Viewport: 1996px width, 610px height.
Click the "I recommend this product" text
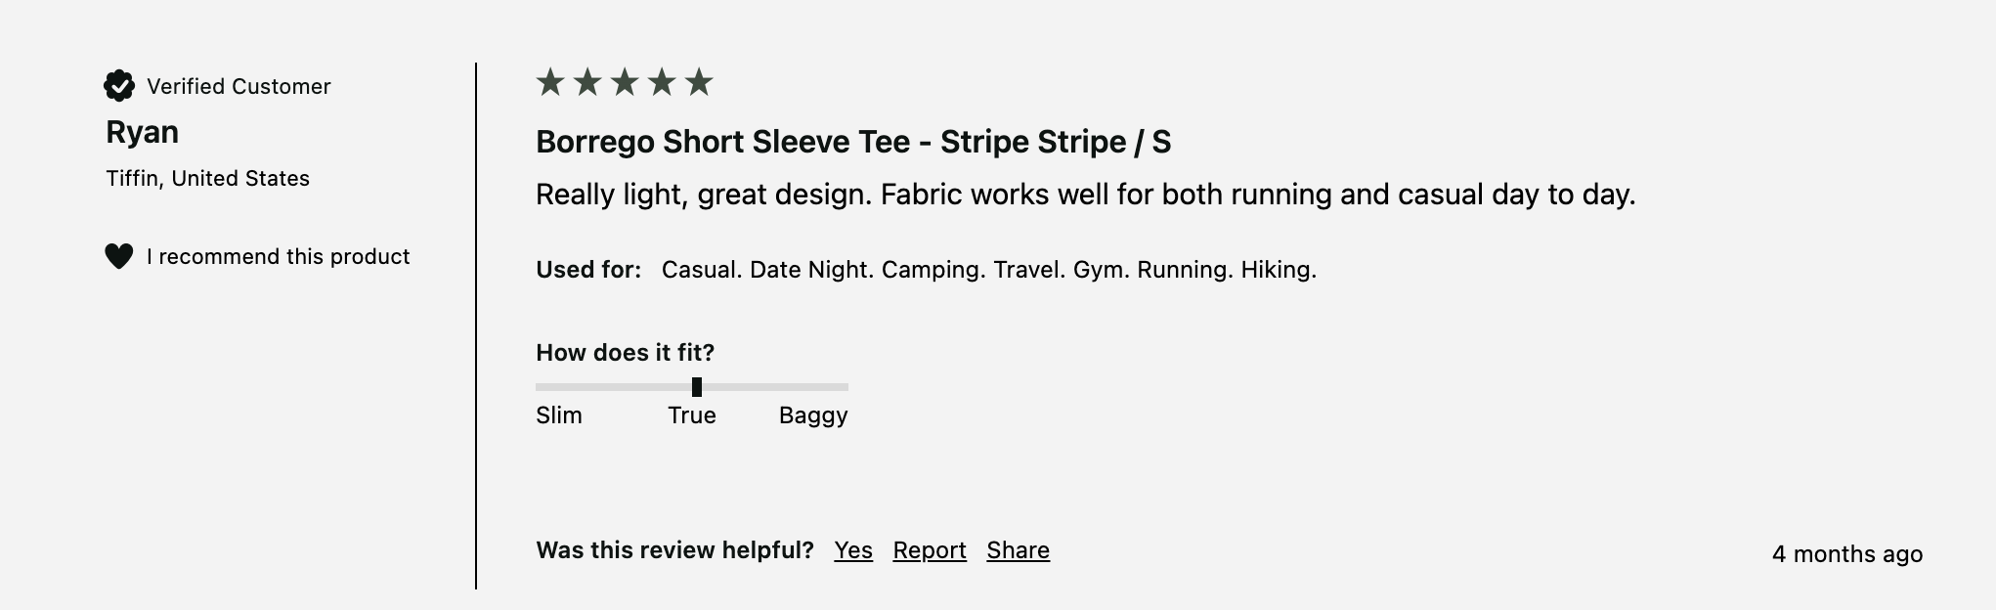coord(279,256)
